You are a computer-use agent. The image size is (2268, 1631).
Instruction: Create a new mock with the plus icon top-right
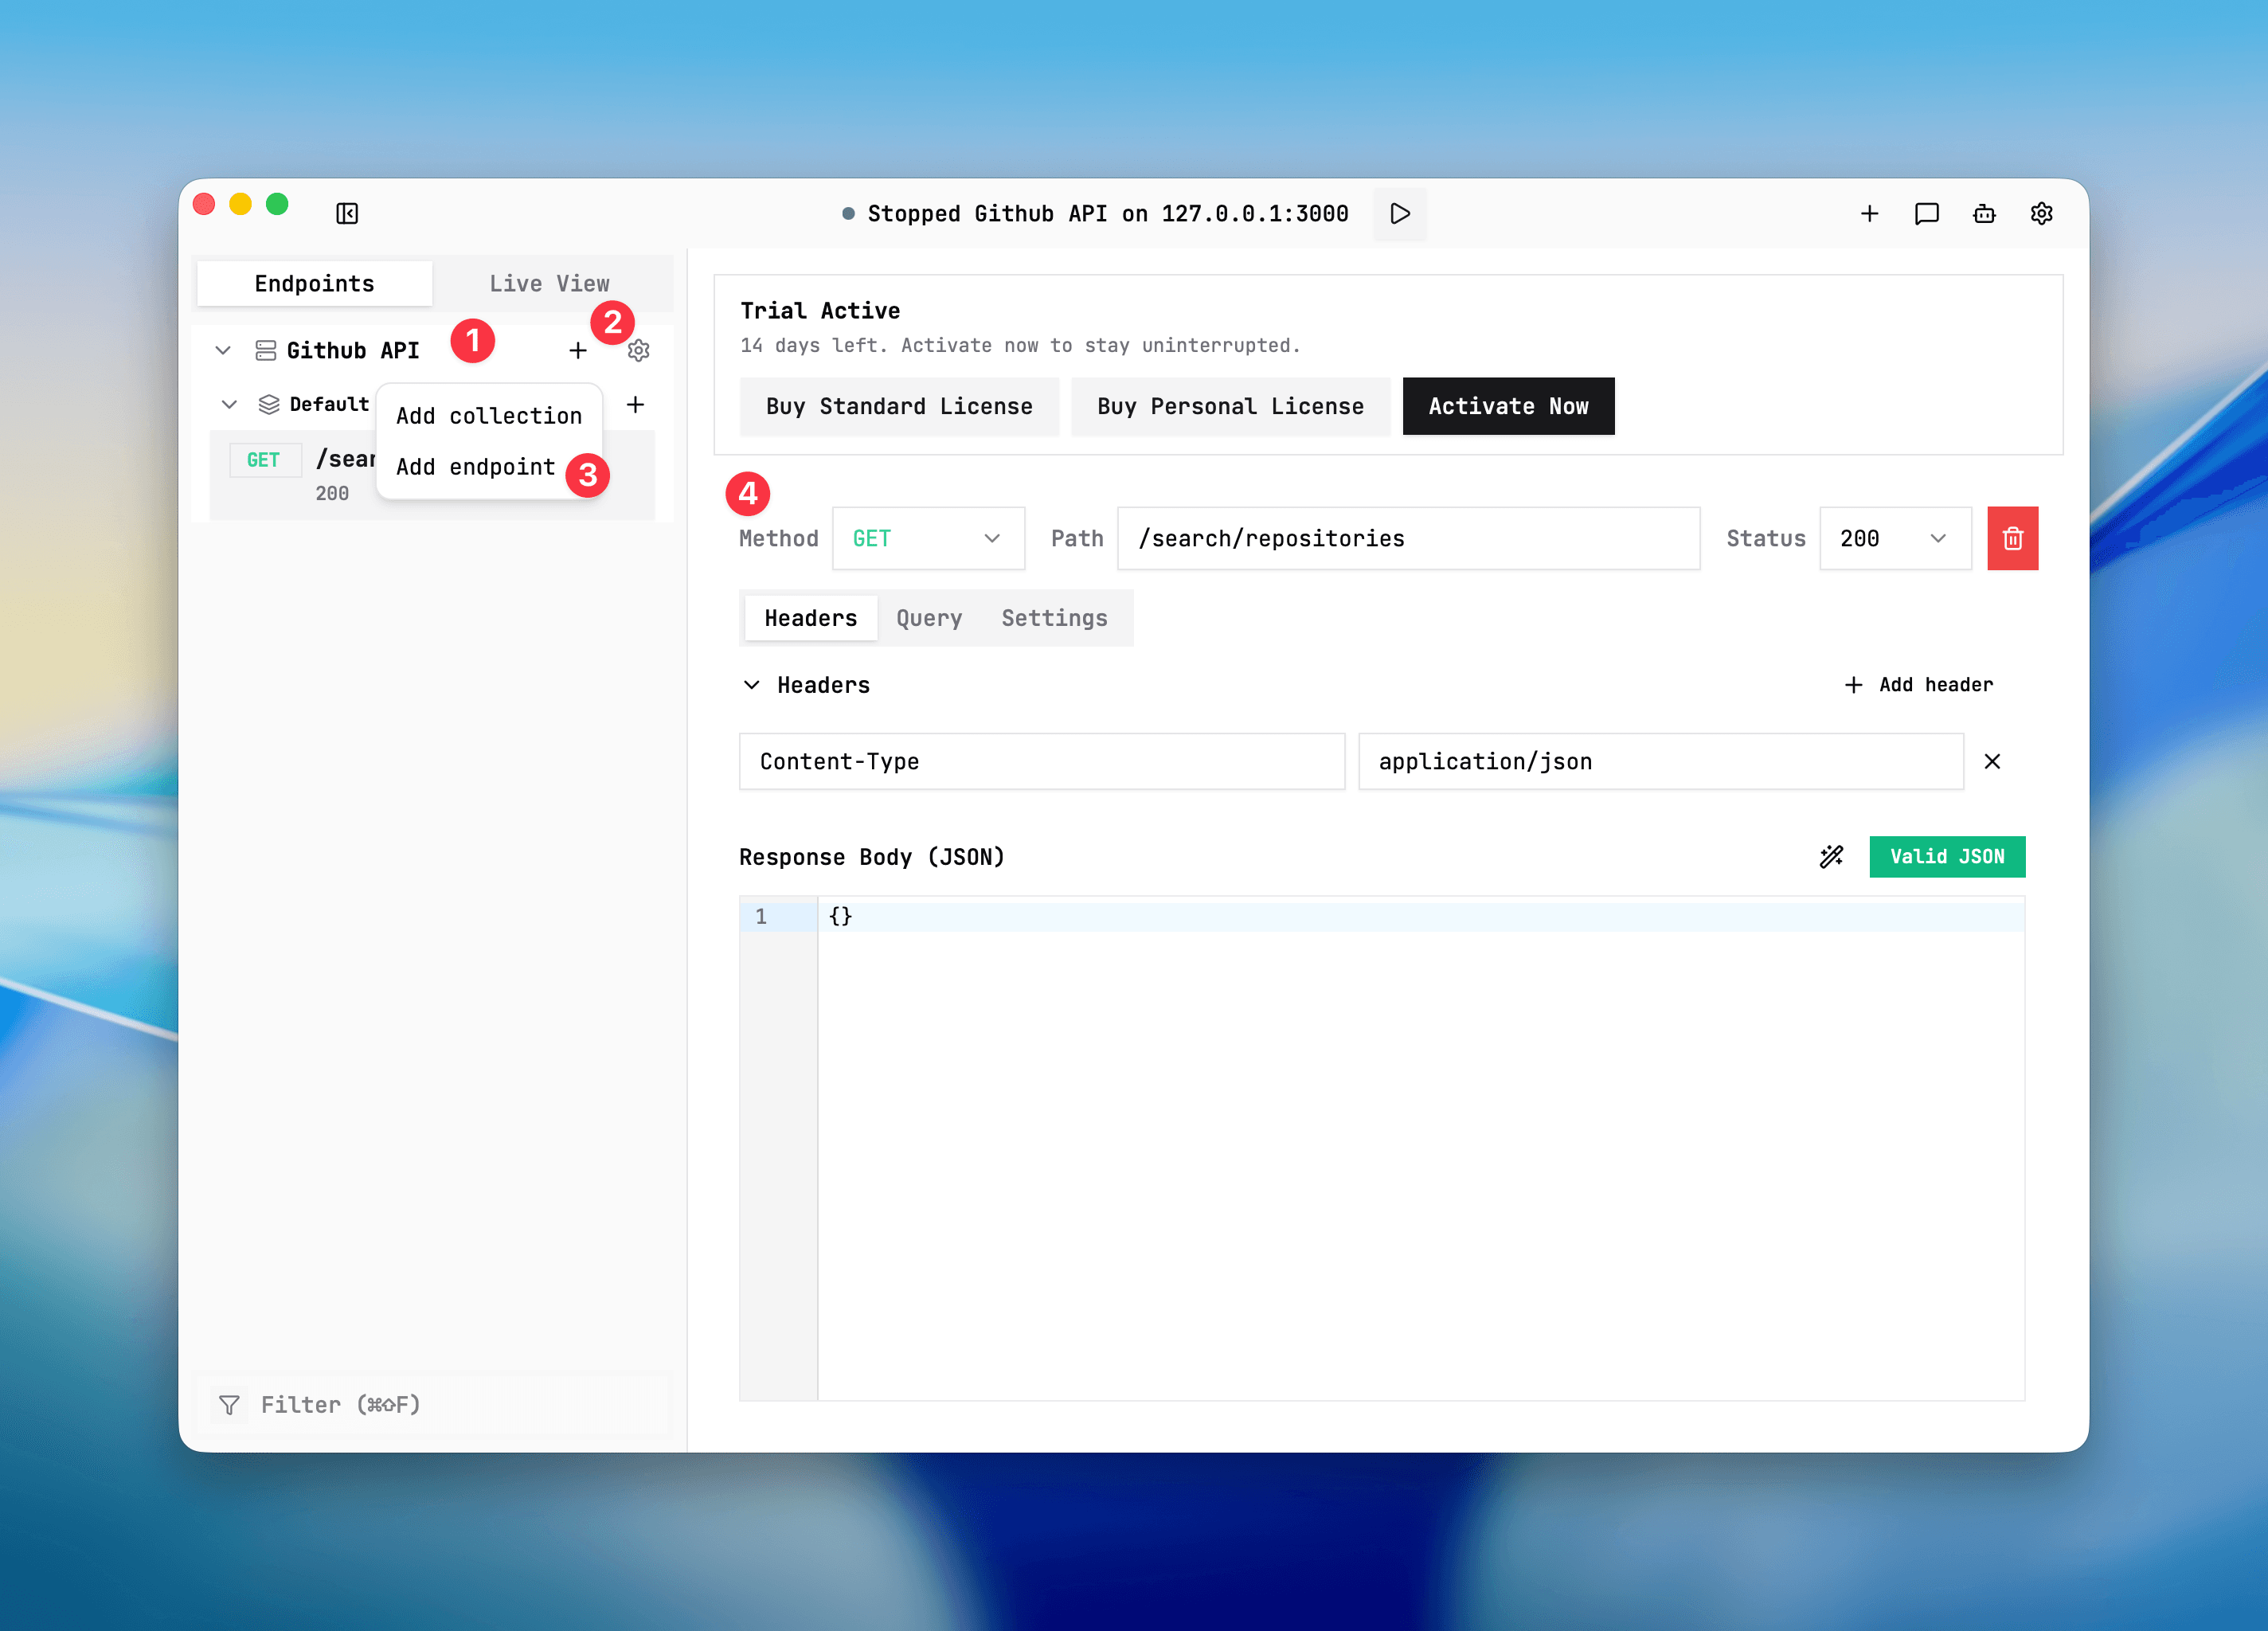pos(1870,213)
